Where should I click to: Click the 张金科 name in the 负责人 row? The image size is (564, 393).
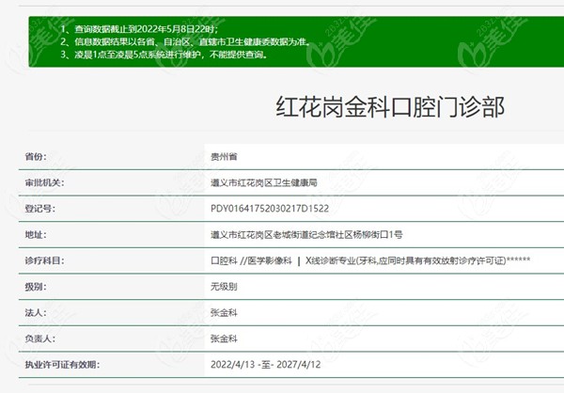coord(226,338)
